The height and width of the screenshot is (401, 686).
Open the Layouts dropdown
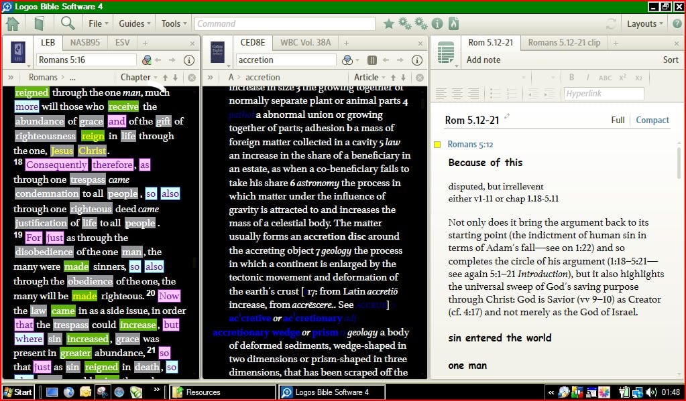point(645,23)
